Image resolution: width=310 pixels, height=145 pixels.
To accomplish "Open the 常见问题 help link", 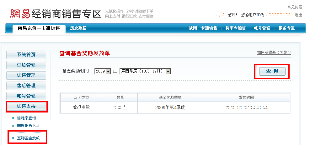I will 295,7.
